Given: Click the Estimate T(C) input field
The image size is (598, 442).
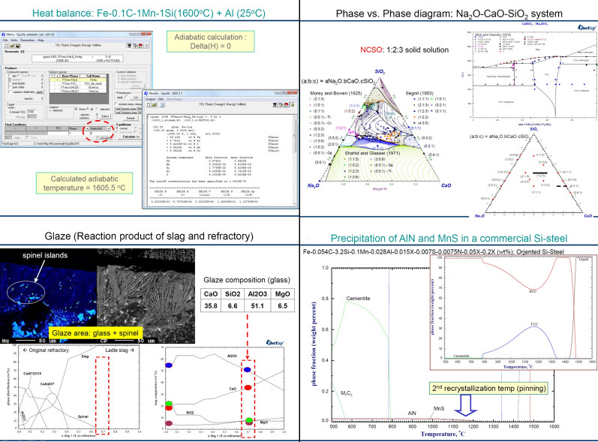Looking at the screenshot, I should click(x=32, y=112).
